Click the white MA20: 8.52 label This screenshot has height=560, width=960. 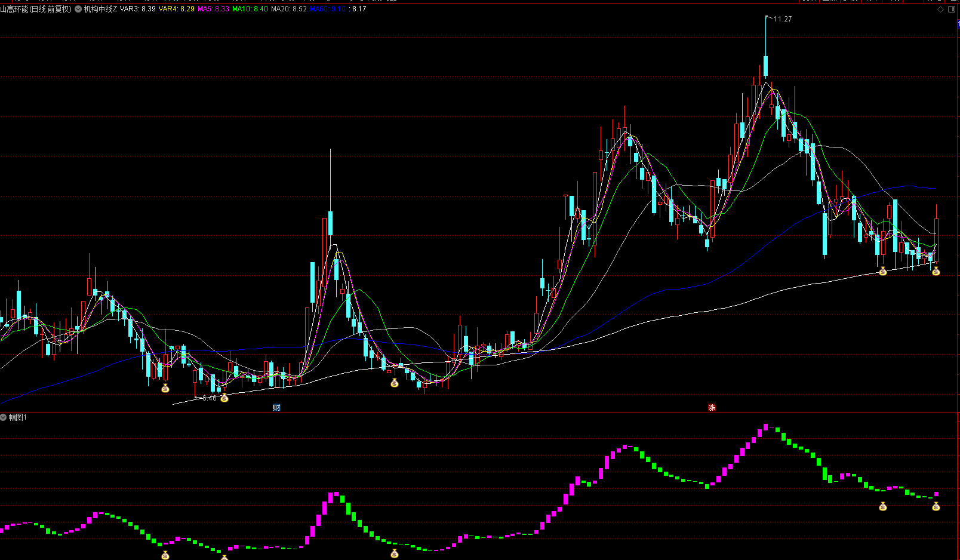point(288,10)
